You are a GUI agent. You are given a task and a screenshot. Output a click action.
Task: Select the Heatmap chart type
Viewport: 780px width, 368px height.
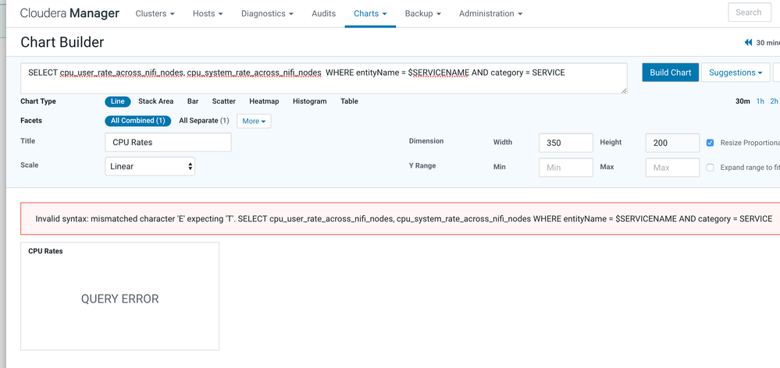(264, 101)
